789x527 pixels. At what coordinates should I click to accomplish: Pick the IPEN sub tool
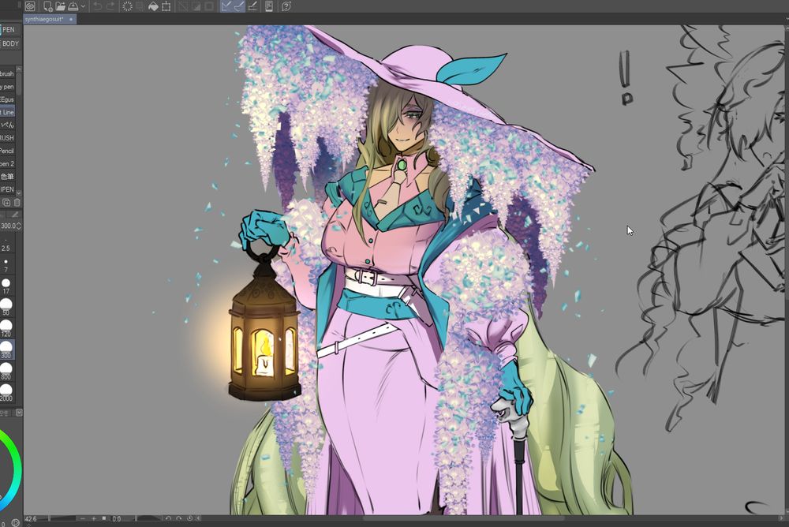7,189
